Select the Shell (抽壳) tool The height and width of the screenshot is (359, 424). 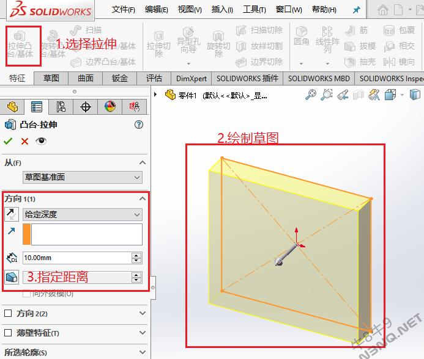[360, 62]
